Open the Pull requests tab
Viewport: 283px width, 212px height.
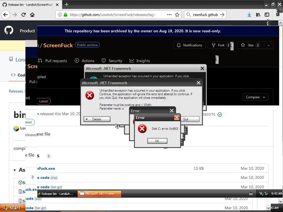pos(53,61)
